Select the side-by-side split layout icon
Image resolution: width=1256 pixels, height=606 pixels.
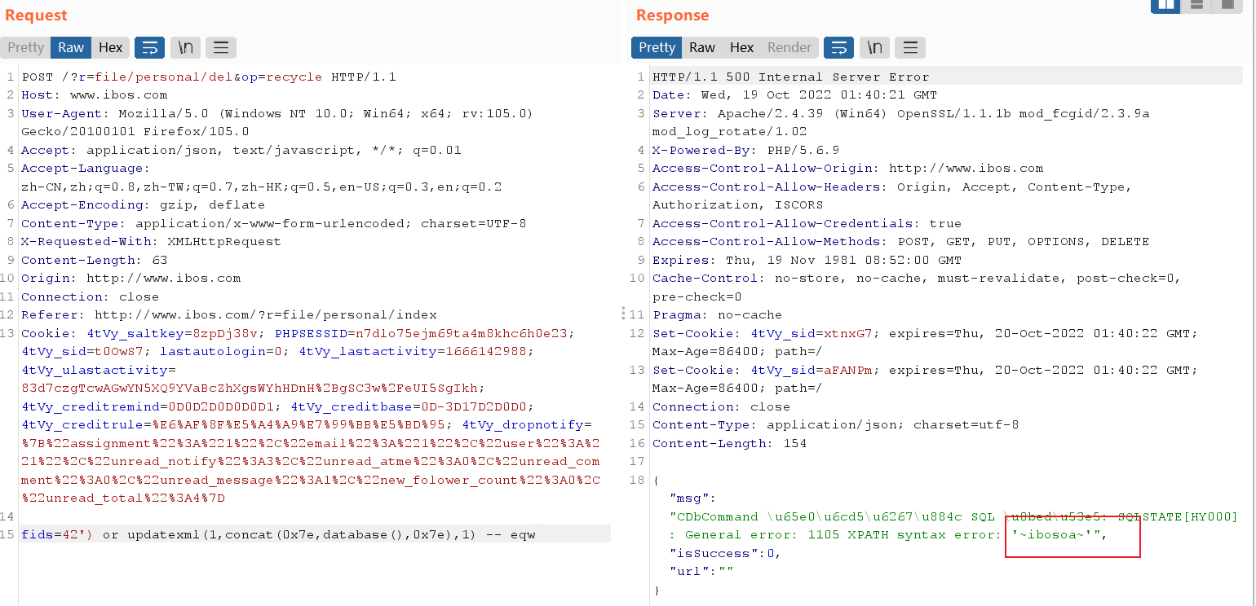click(x=1166, y=5)
